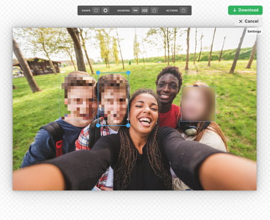270x220 pixels.
Task: Click the wooden hut in the photo
Action: point(37,66)
